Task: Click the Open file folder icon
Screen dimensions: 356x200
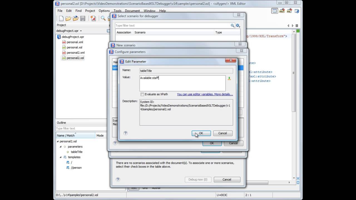Action: (68, 18)
